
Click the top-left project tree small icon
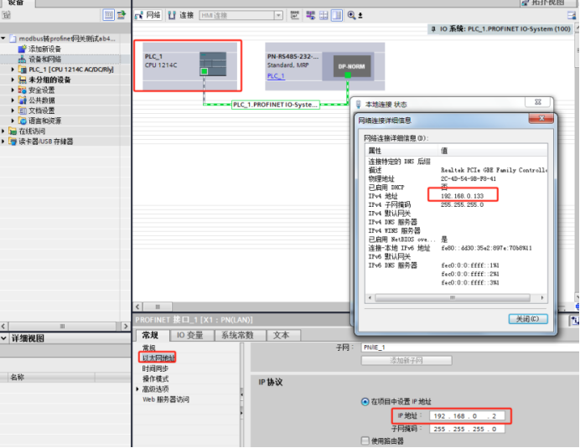point(7,15)
